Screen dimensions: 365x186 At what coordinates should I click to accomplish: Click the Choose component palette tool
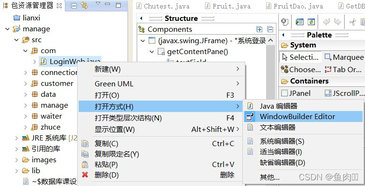pos(301,70)
